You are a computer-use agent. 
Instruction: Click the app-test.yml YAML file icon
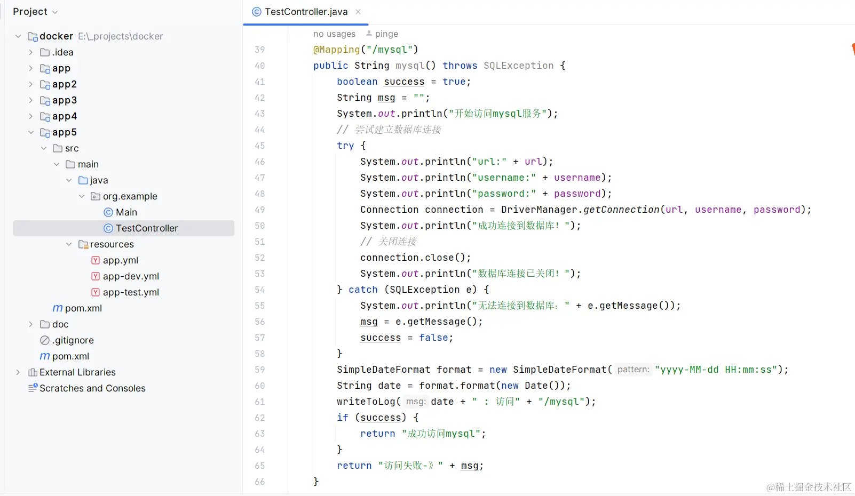pyautogui.click(x=96, y=292)
